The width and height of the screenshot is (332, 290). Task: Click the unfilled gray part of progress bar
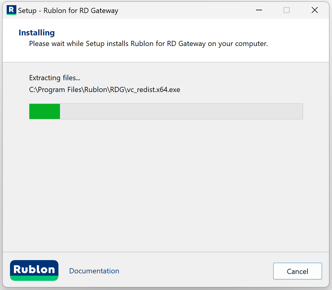coord(181,111)
